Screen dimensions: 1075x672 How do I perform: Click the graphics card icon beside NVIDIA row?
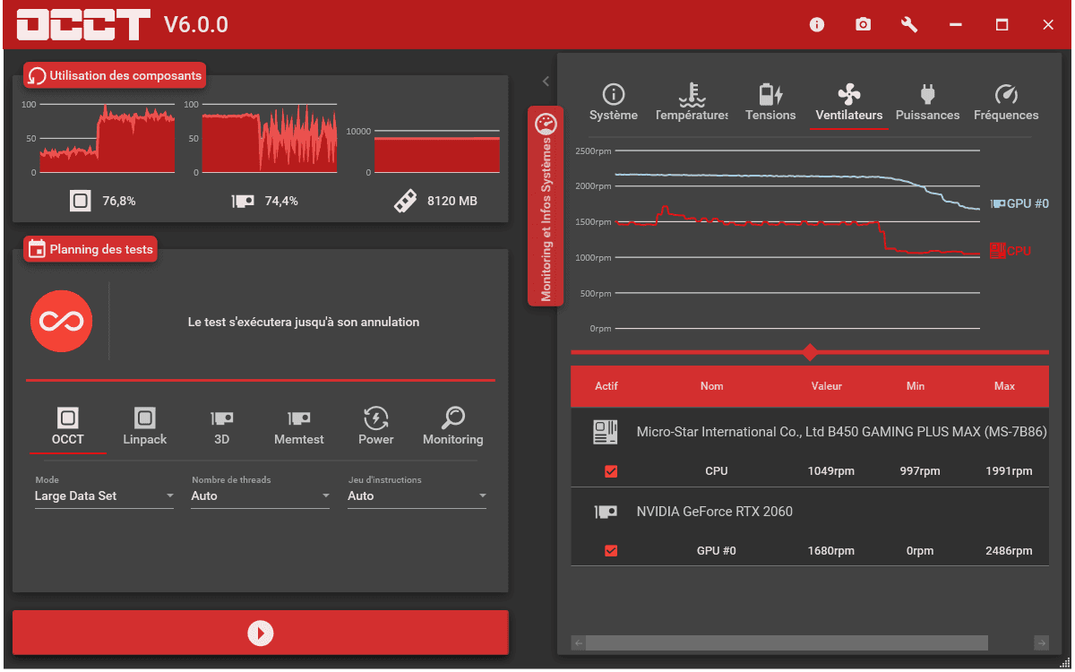pos(606,512)
